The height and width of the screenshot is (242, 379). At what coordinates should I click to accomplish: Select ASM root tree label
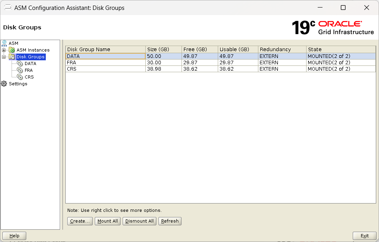14,43
